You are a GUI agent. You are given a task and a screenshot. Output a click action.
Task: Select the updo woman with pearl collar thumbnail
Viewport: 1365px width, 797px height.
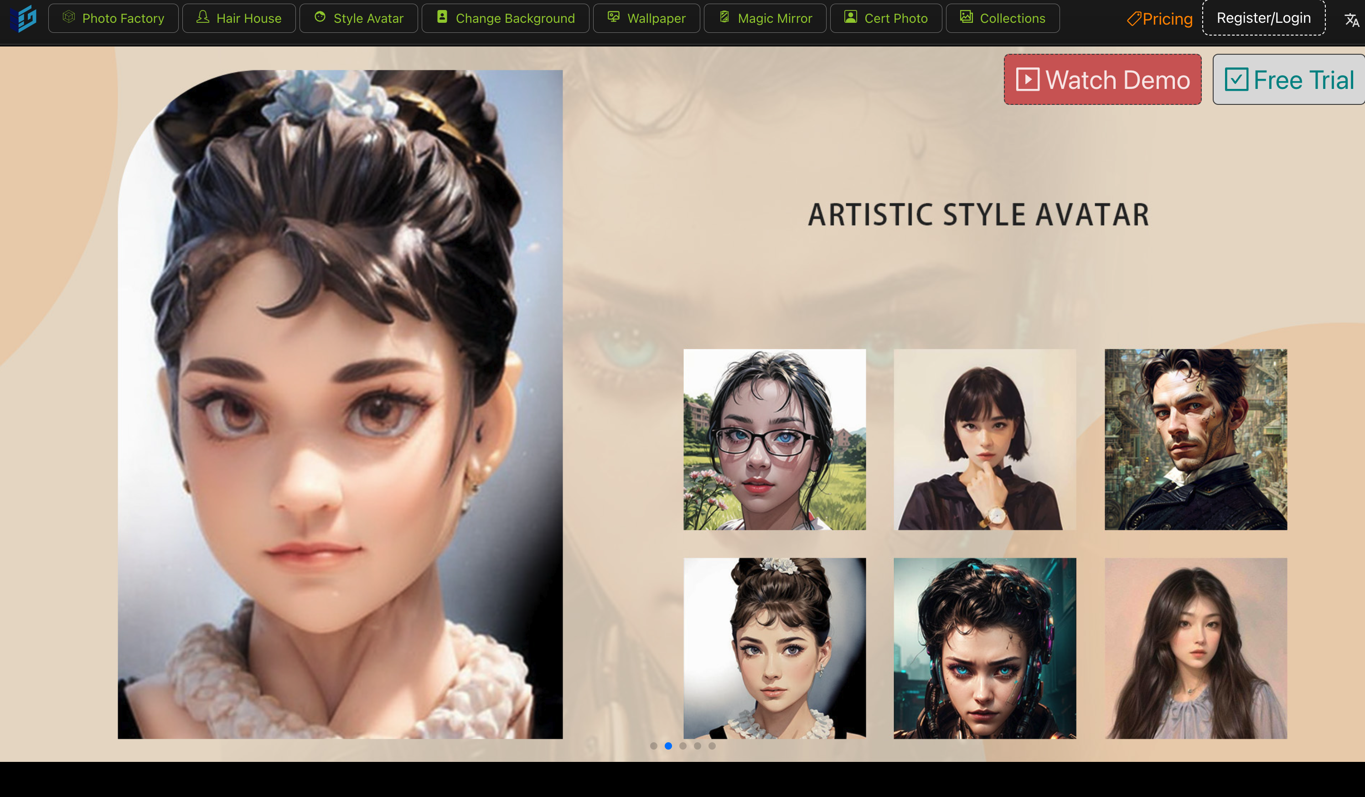point(775,648)
